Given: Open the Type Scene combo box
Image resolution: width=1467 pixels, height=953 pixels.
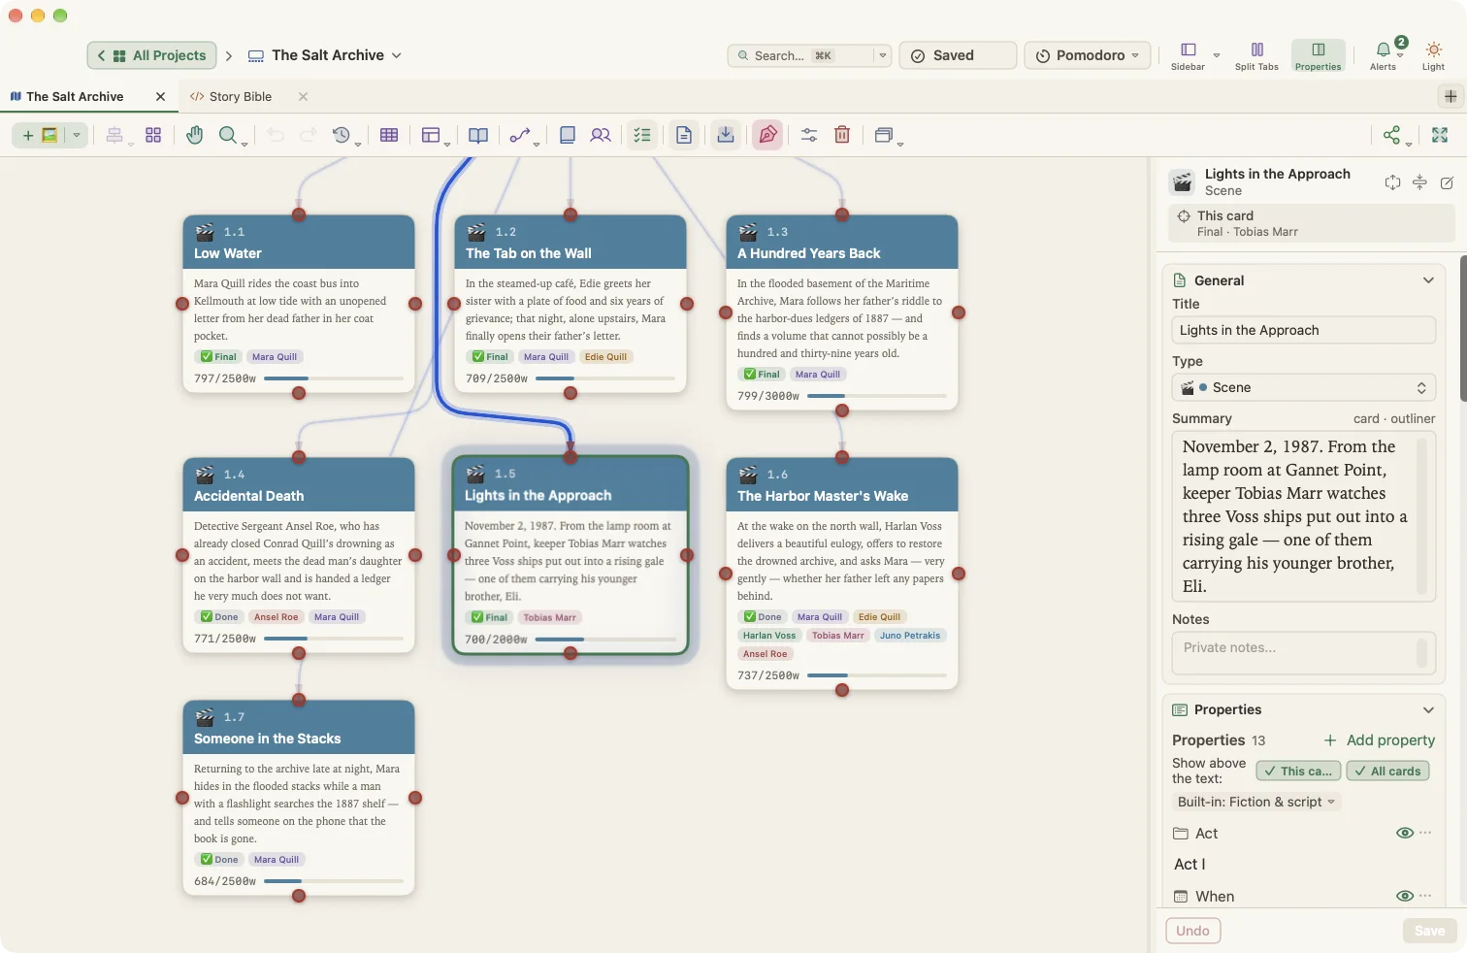Looking at the screenshot, I should click(x=1303, y=387).
